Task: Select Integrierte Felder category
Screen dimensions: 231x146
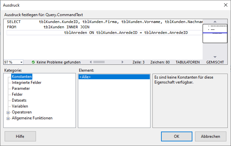Action: point(26,83)
